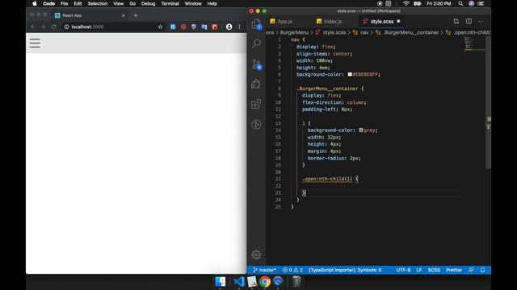Click the flex-direction: column line
The width and height of the screenshot is (517, 290).
tap(334, 102)
